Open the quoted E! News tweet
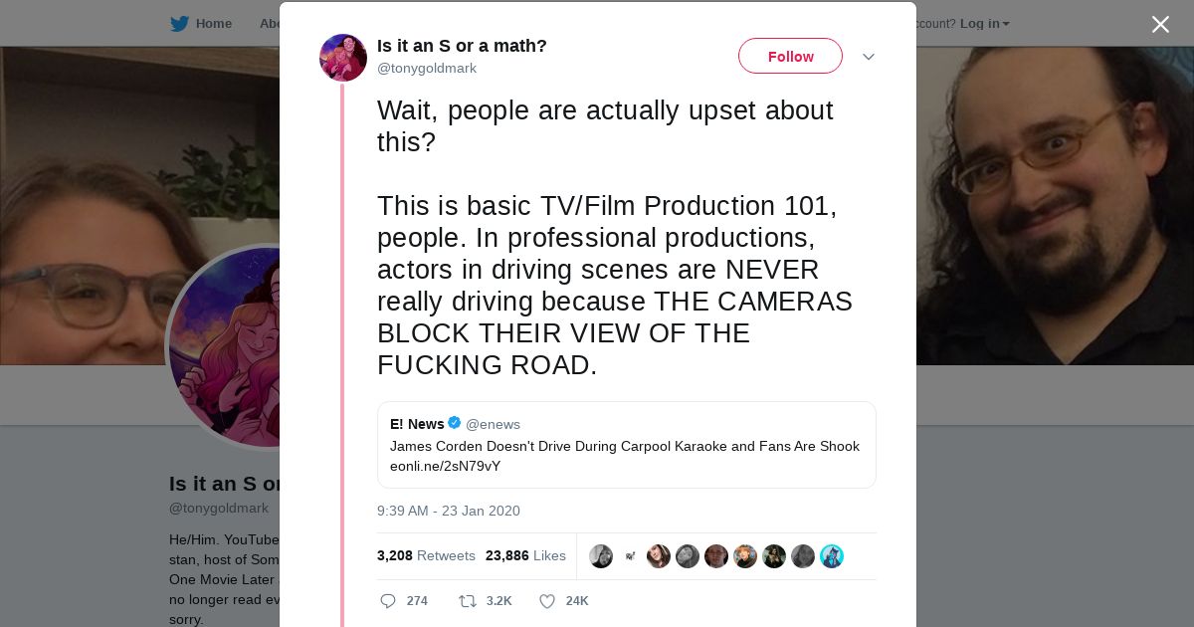The width and height of the screenshot is (1194, 627). click(x=626, y=445)
